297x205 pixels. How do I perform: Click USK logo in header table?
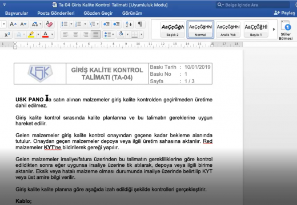click(x=40, y=73)
